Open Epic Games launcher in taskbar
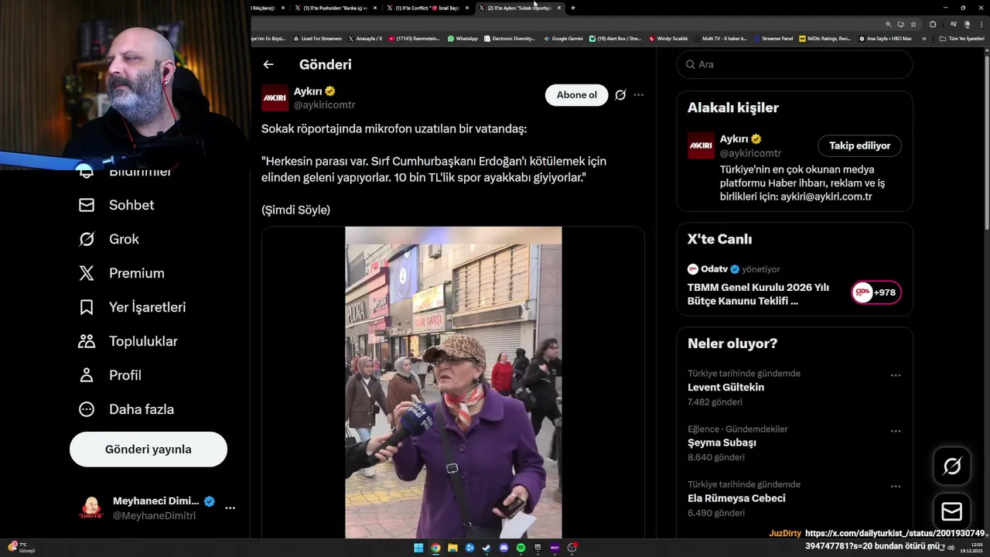The height and width of the screenshot is (557, 990). 538,548
